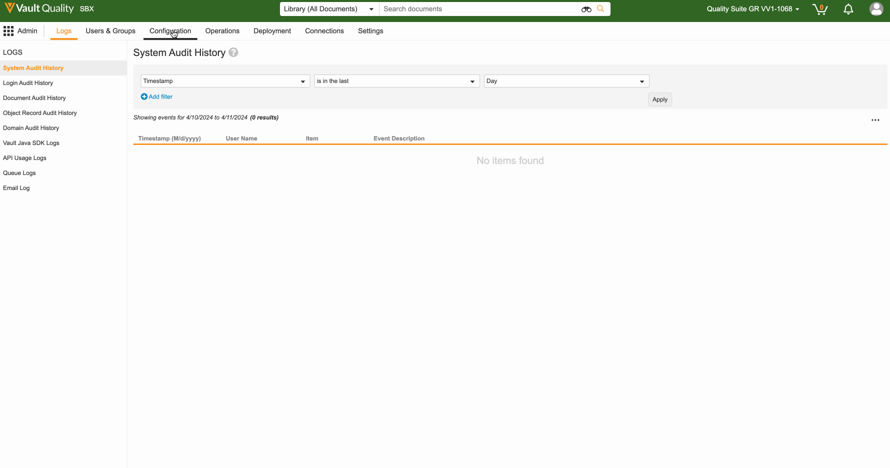This screenshot has height=468, width=890.
Task: Click the help icon beside System Audit History
Action: [233, 52]
